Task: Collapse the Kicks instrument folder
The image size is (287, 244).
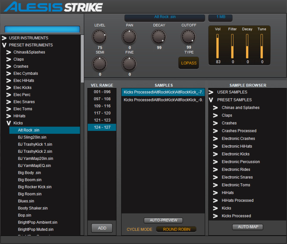Action: coord(9,123)
